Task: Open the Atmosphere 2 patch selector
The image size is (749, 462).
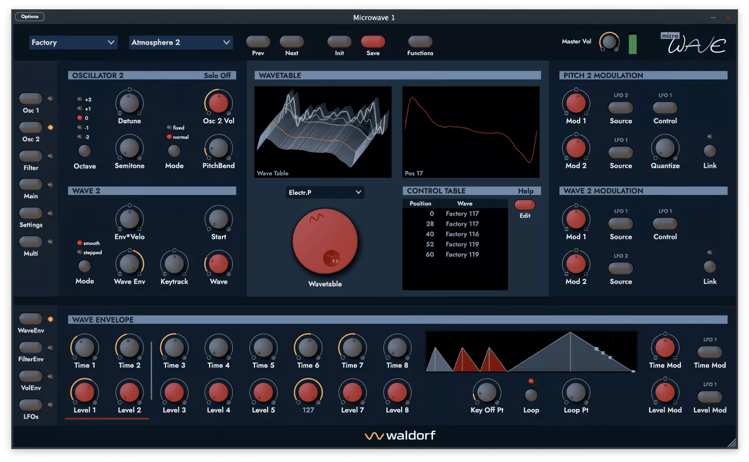Action: coord(180,42)
